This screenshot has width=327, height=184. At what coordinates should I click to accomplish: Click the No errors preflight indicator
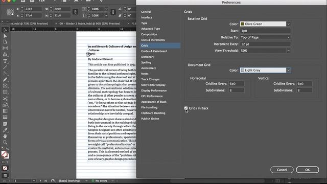click(x=100, y=180)
